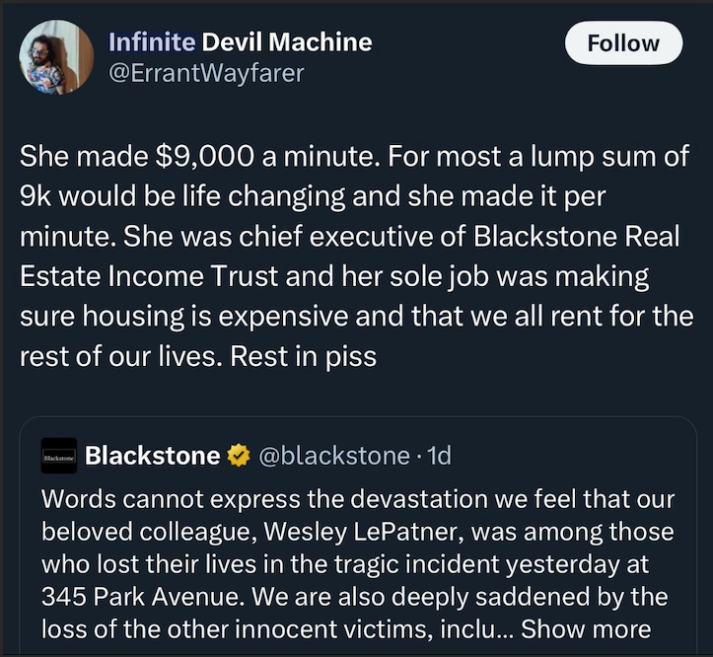The width and height of the screenshot is (713, 657).
Task: Expand quoted post with Show more
Action: [x=586, y=628]
